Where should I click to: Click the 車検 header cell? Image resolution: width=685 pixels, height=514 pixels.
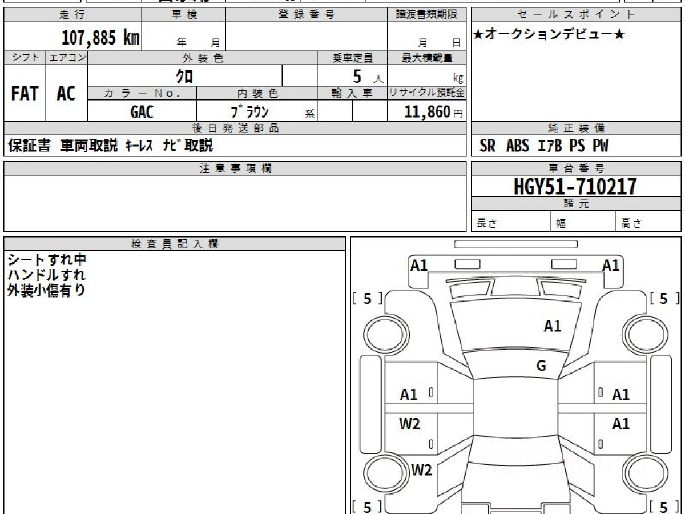pos(184,15)
